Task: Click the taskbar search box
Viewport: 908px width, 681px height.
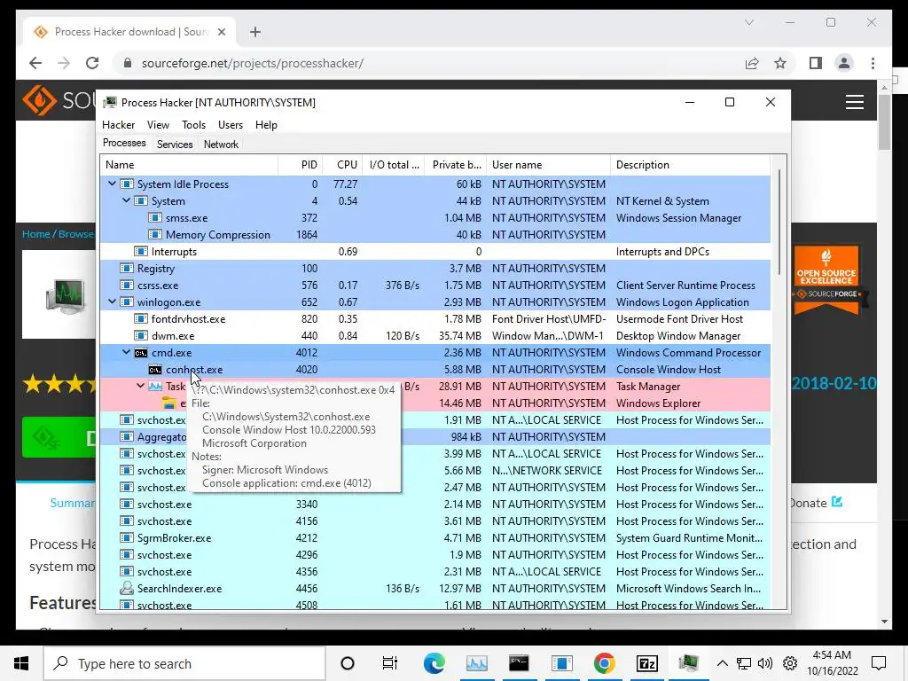Action: coord(184,663)
